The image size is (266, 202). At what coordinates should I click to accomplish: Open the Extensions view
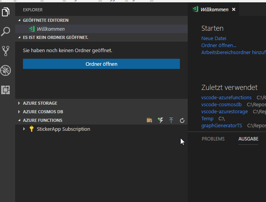5,90
